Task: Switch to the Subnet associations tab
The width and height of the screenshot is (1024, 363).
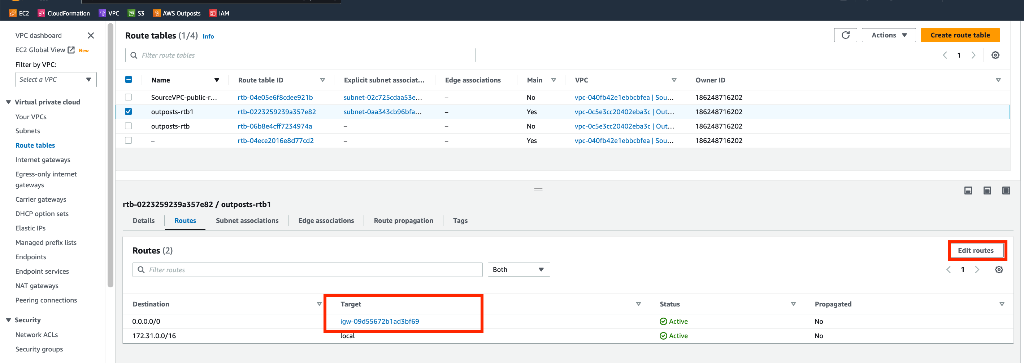Action: pyautogui.click(x=247, y=220)
